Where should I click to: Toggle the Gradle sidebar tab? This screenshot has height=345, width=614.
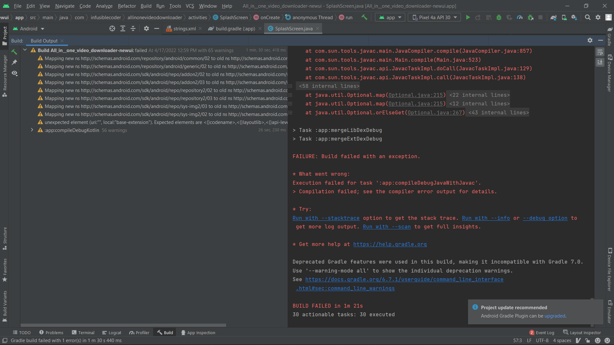pyautogui.click(x=610, y=36)
